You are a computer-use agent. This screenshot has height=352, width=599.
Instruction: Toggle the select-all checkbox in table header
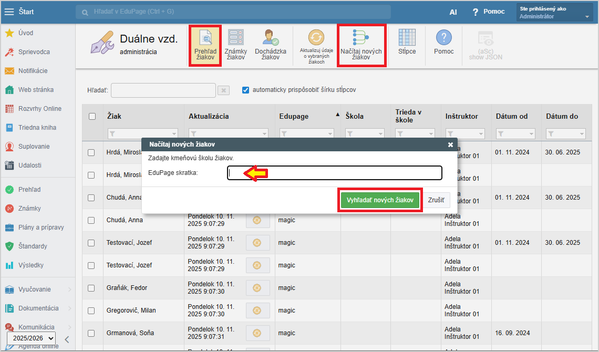92,116
